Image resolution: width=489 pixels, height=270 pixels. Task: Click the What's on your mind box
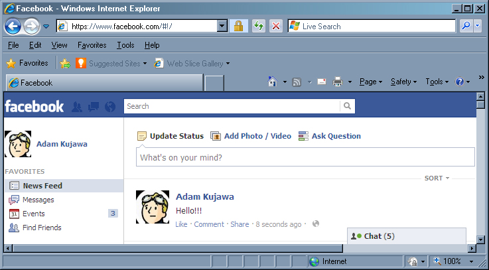tap(305, 157)
